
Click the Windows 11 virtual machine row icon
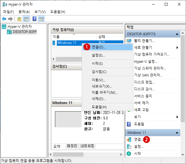(x=54, y=43)
